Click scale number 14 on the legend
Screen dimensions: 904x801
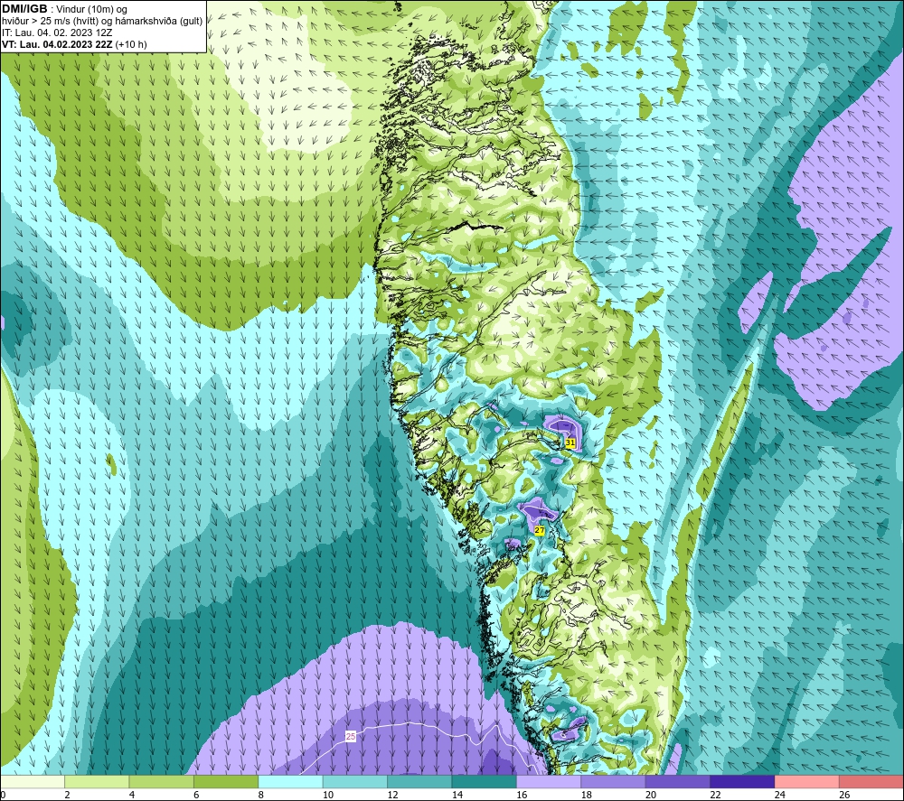(457, 795)
